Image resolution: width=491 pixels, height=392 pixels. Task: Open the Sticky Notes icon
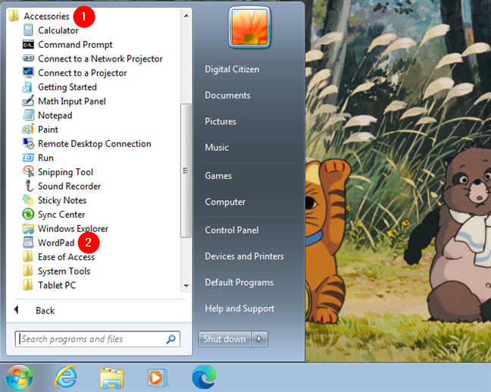pos(28,200)
